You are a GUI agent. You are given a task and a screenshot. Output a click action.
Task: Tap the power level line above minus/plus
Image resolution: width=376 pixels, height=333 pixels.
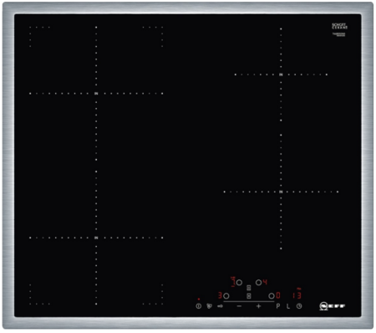pos(249,301)
